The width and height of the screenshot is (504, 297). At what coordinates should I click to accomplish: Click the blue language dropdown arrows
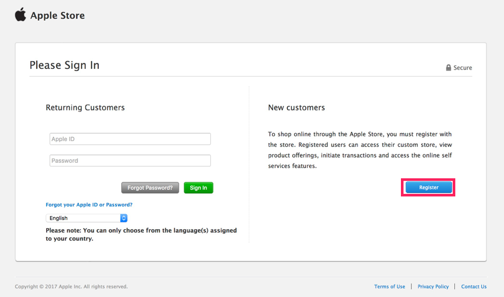124,218
